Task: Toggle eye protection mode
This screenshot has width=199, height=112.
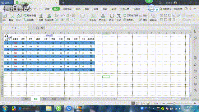Action: click(x=148, y=104)
